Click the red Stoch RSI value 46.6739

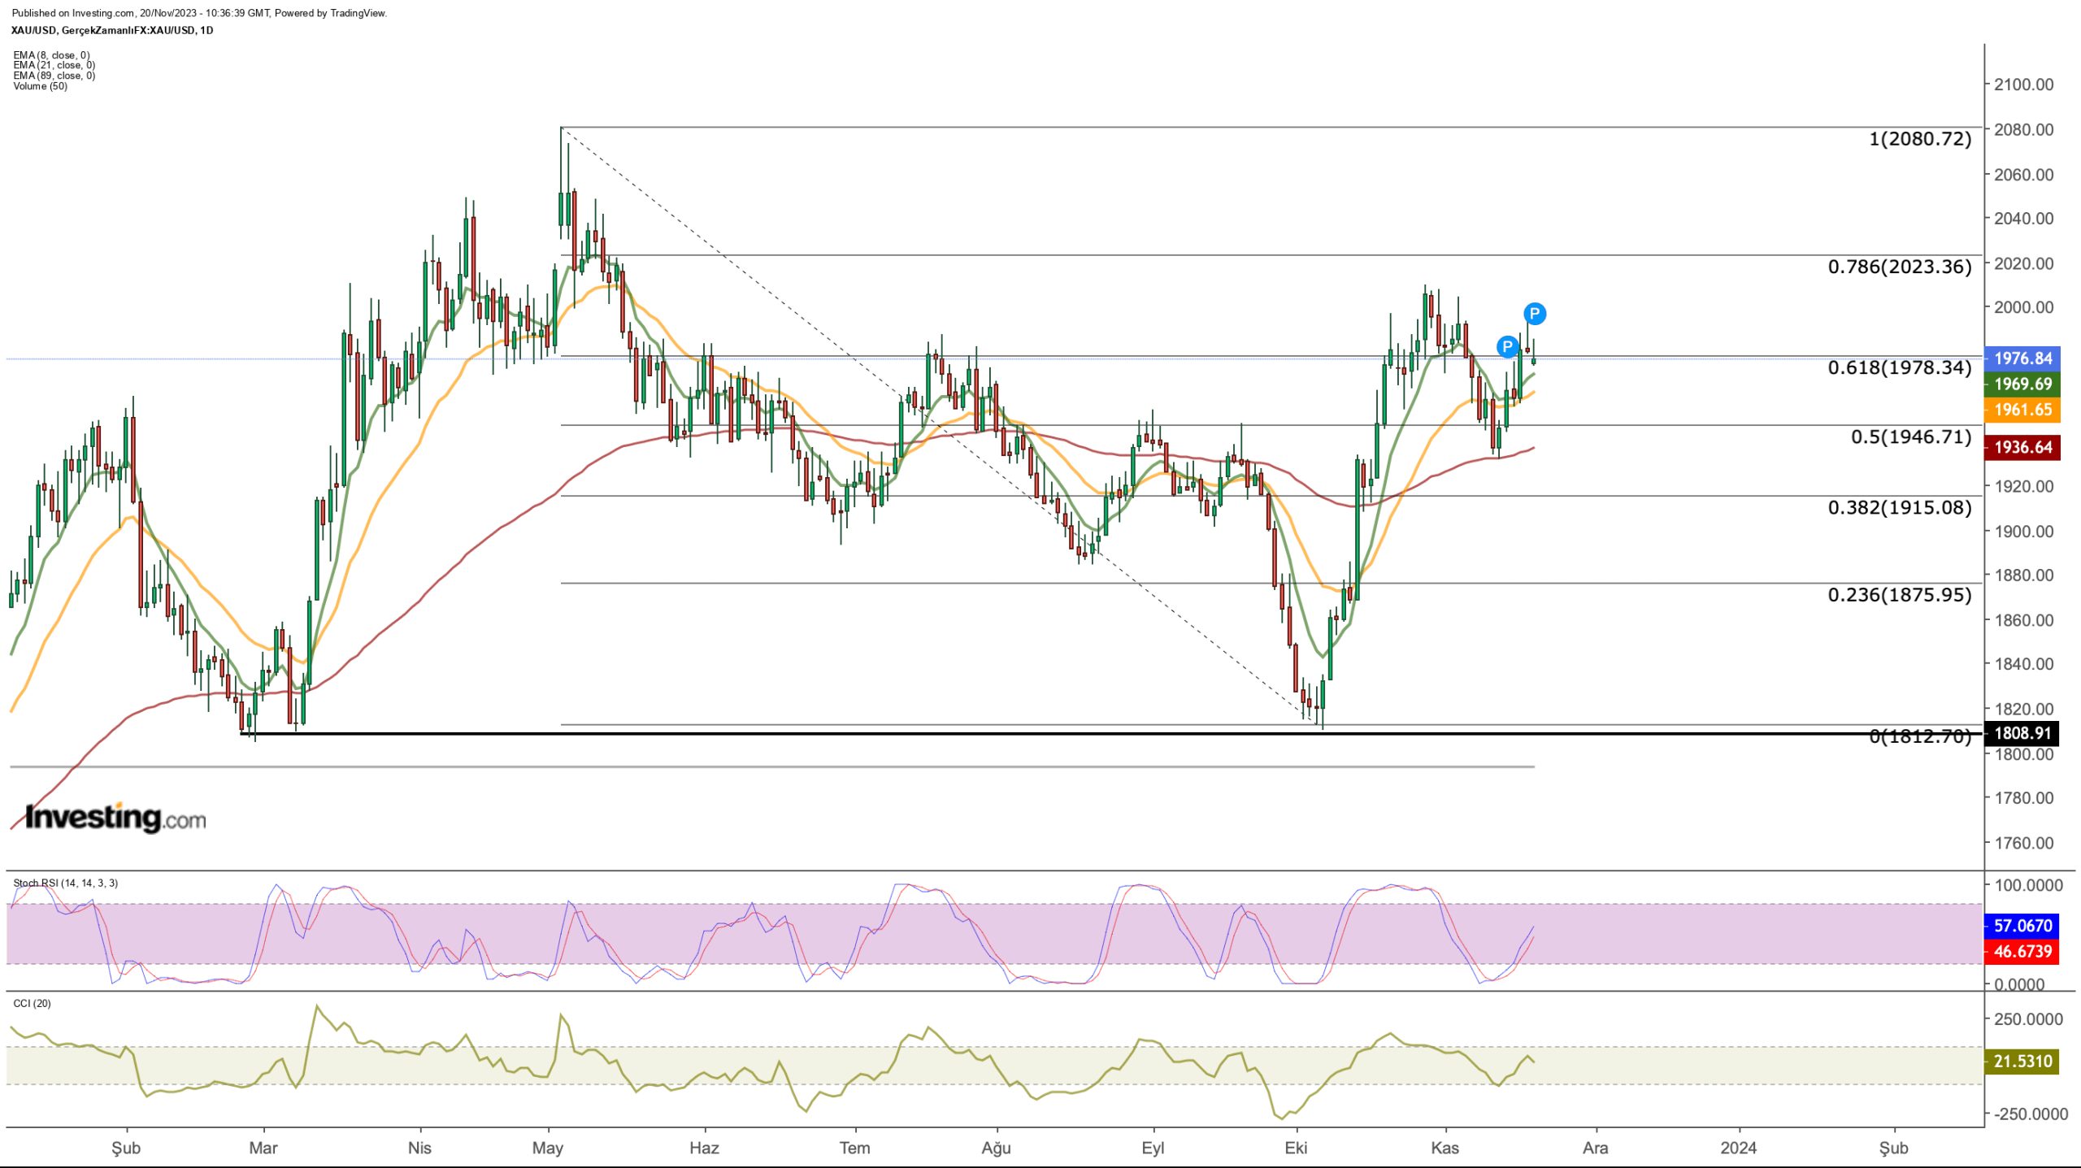pos(2022,952)
